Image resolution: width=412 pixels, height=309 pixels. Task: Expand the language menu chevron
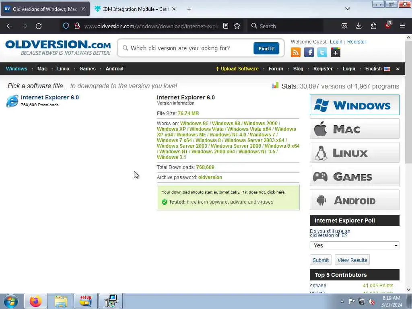click(x=398, y=68)
